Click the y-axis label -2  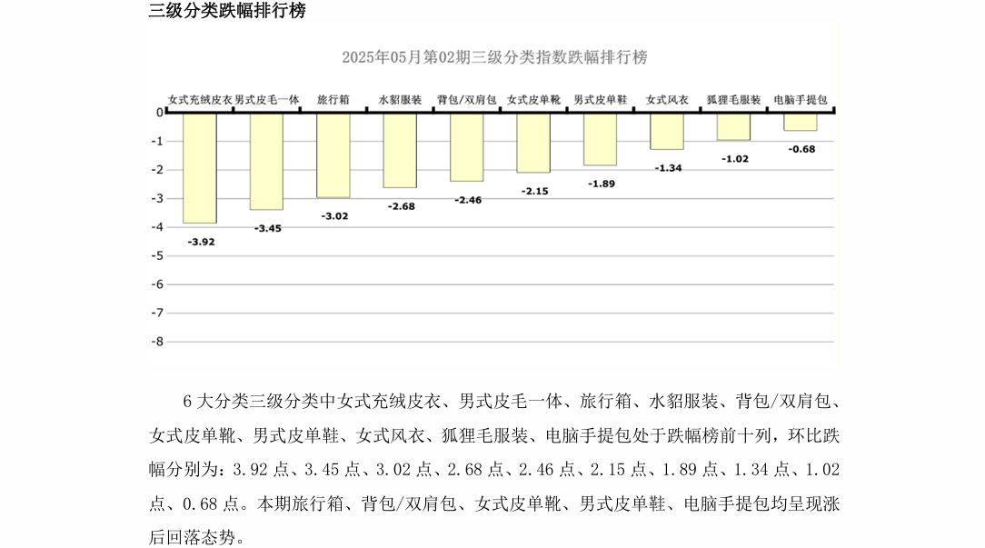(x=157, y=170)
